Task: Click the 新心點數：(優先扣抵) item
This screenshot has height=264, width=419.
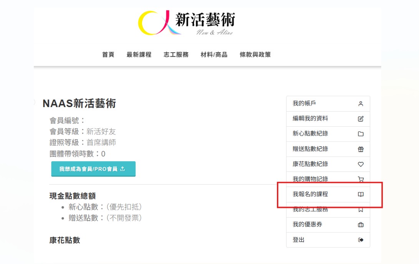Action: coord(105,207)
